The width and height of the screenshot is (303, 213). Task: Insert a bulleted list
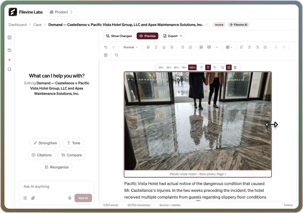182,47
